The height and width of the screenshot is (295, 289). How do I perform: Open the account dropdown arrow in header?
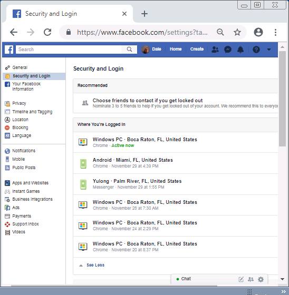click(x=269, y=50)
